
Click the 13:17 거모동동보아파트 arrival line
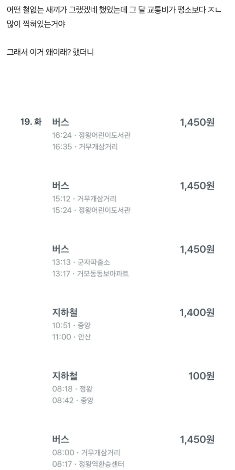tap(90, 274)
